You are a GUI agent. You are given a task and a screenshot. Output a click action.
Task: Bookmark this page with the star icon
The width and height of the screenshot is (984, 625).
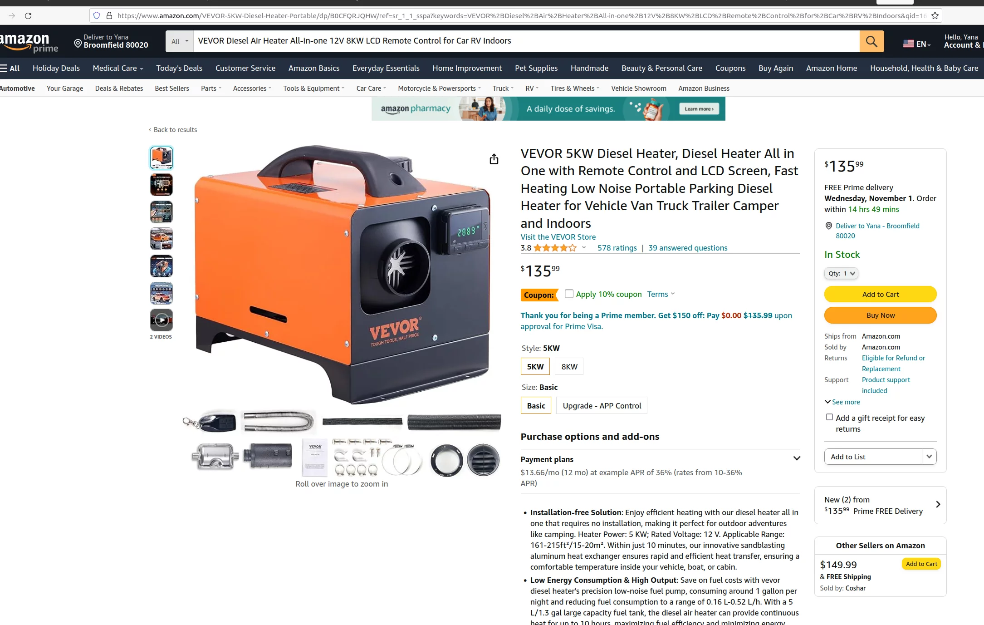click(935, 15)
